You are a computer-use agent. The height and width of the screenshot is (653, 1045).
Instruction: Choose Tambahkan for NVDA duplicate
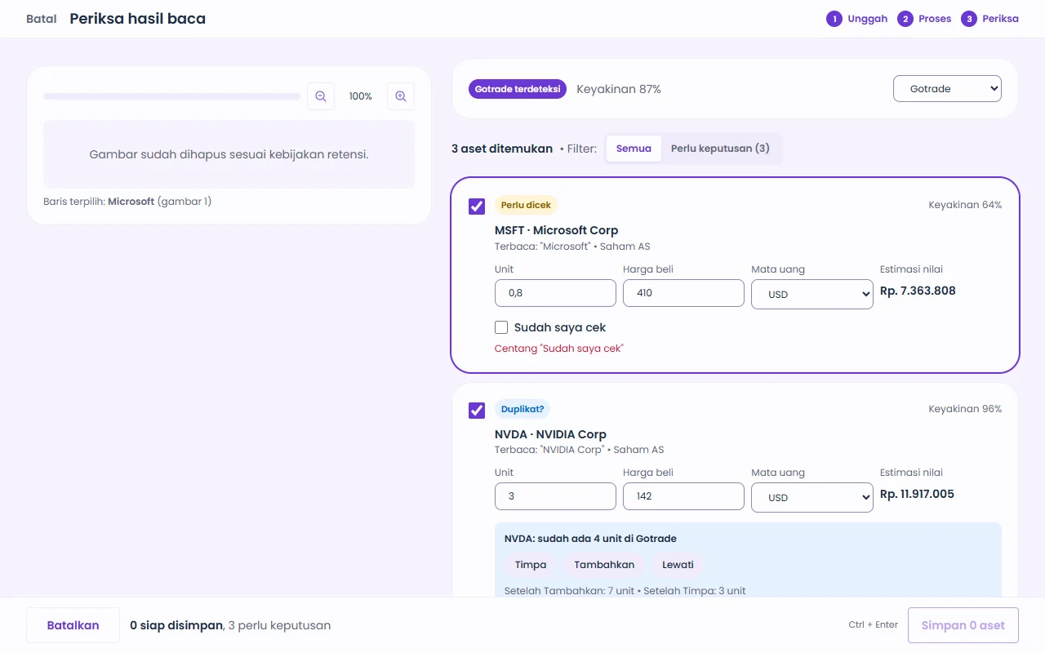[604, 565]
